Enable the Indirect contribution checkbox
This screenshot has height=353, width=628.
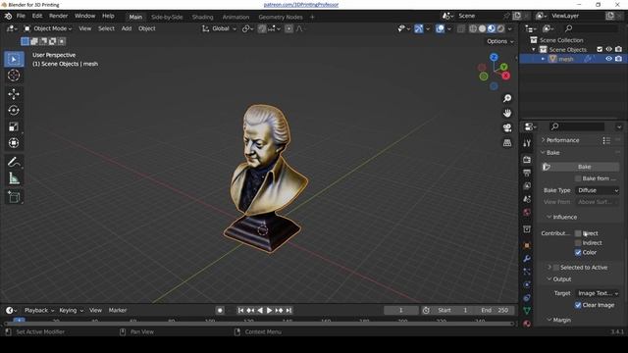click(578, 243)
